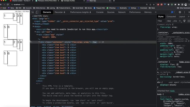The width and height of the screenshot is (190, 107).
Task: Toggle computed styles sidebar icon
Action: pos(189,21)
